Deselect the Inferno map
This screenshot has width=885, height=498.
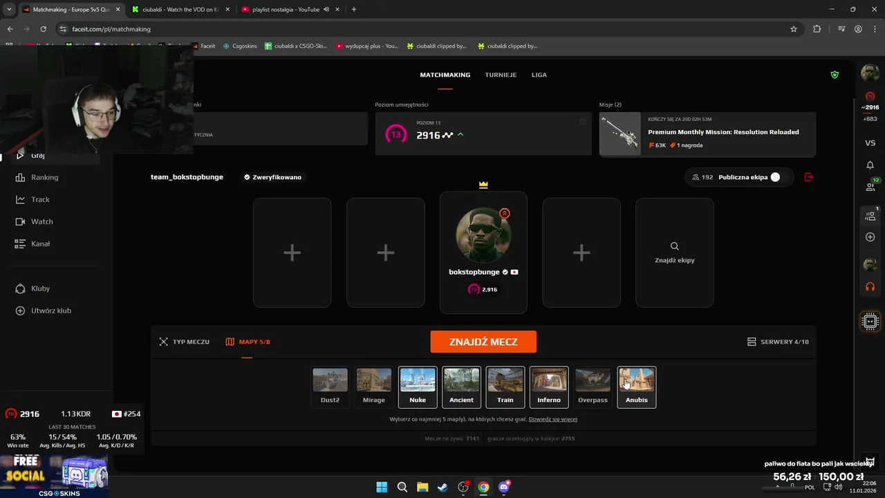549,387
